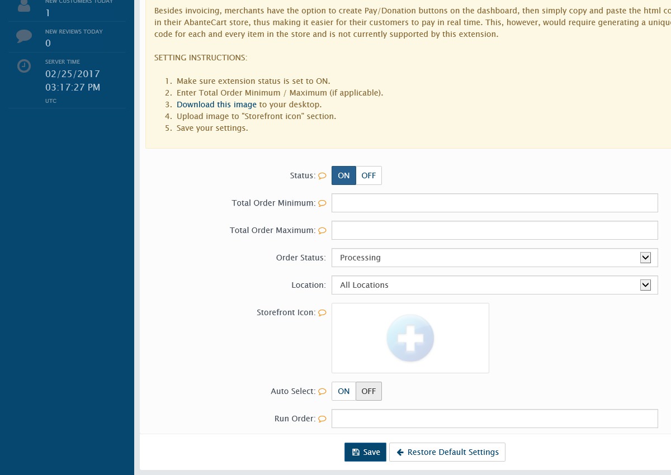671x475 pixels.
Task: Click the server time 03:17:27 PM
Action: coord(73,87)
